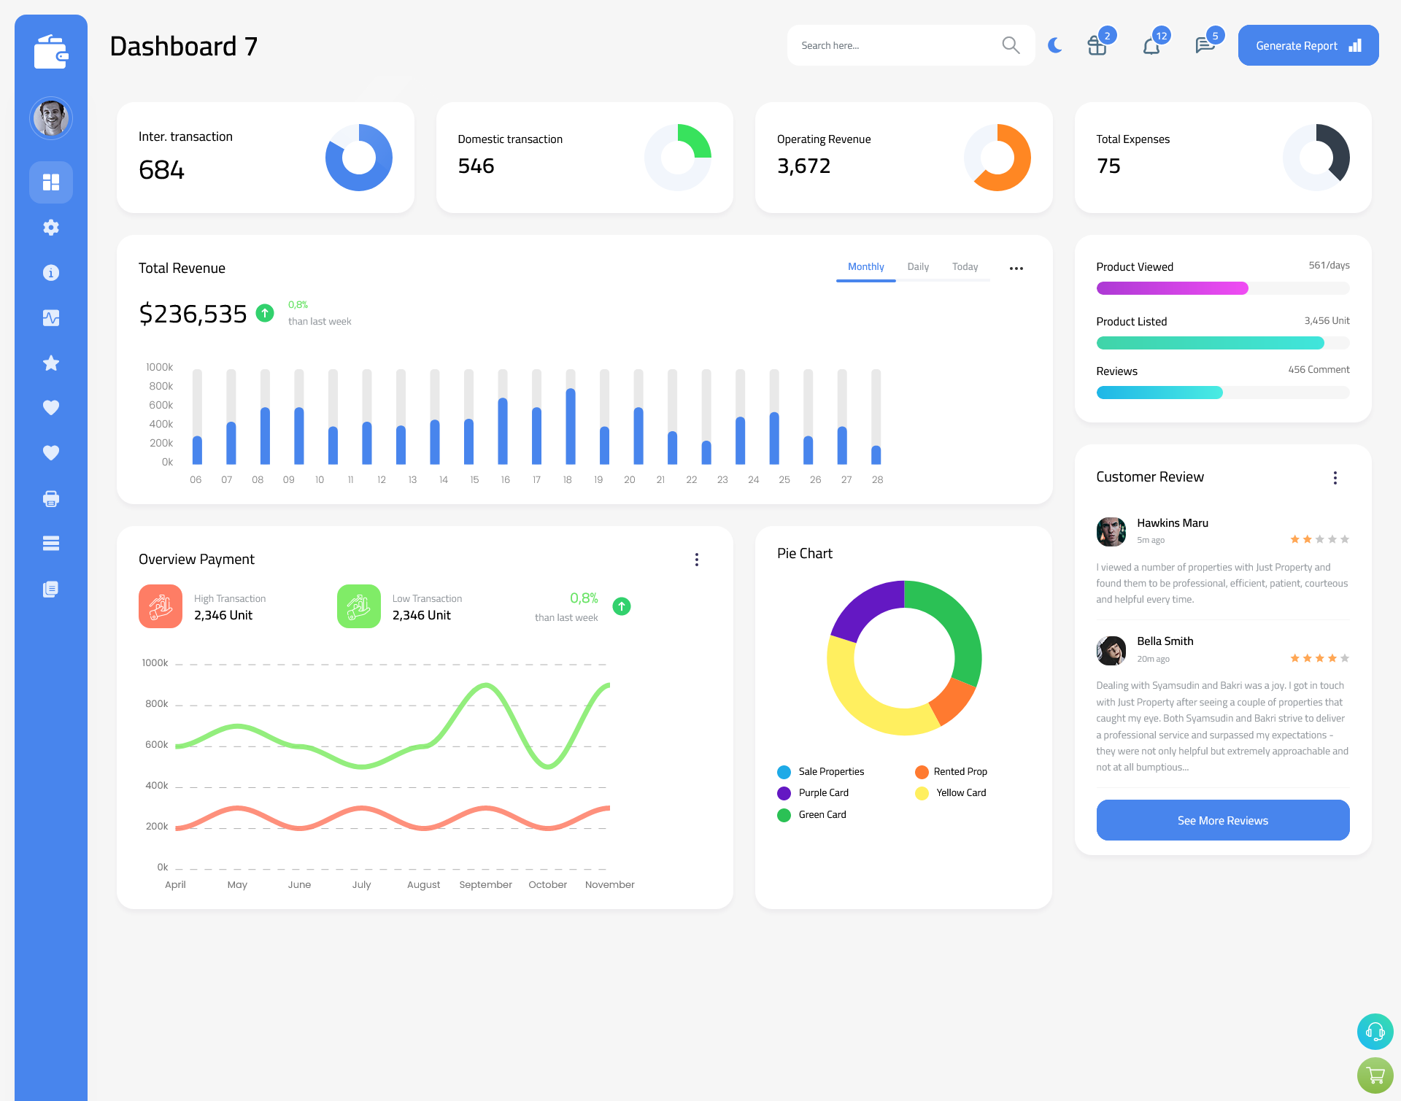
Task: Click the dashboard/grid view icon
Action: coord(51,182)
